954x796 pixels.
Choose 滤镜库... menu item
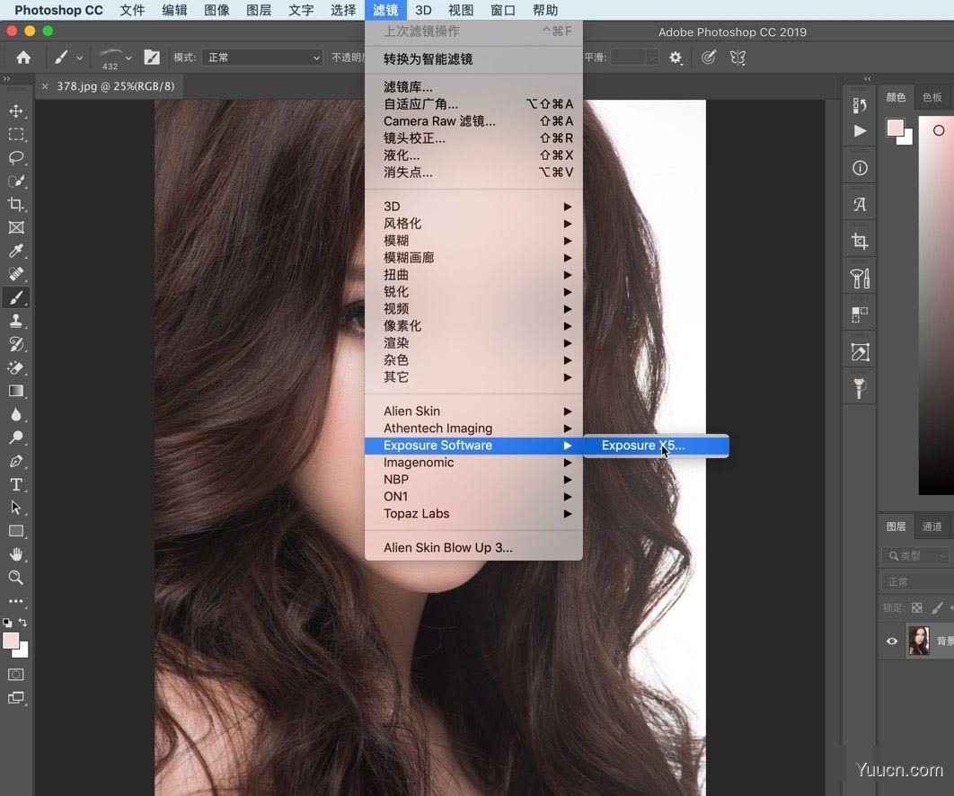[x=473, y=87]
